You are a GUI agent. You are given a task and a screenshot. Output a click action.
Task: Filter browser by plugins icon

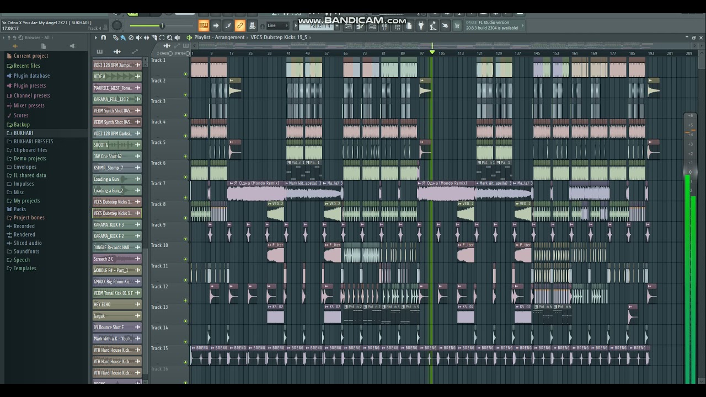point(72,46)
